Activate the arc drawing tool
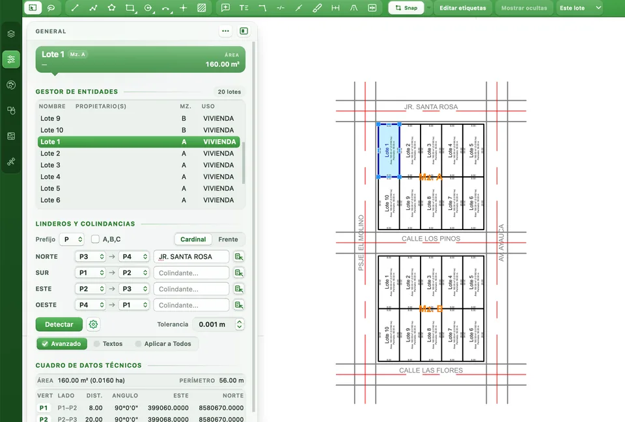 click(x=166, y=8)
